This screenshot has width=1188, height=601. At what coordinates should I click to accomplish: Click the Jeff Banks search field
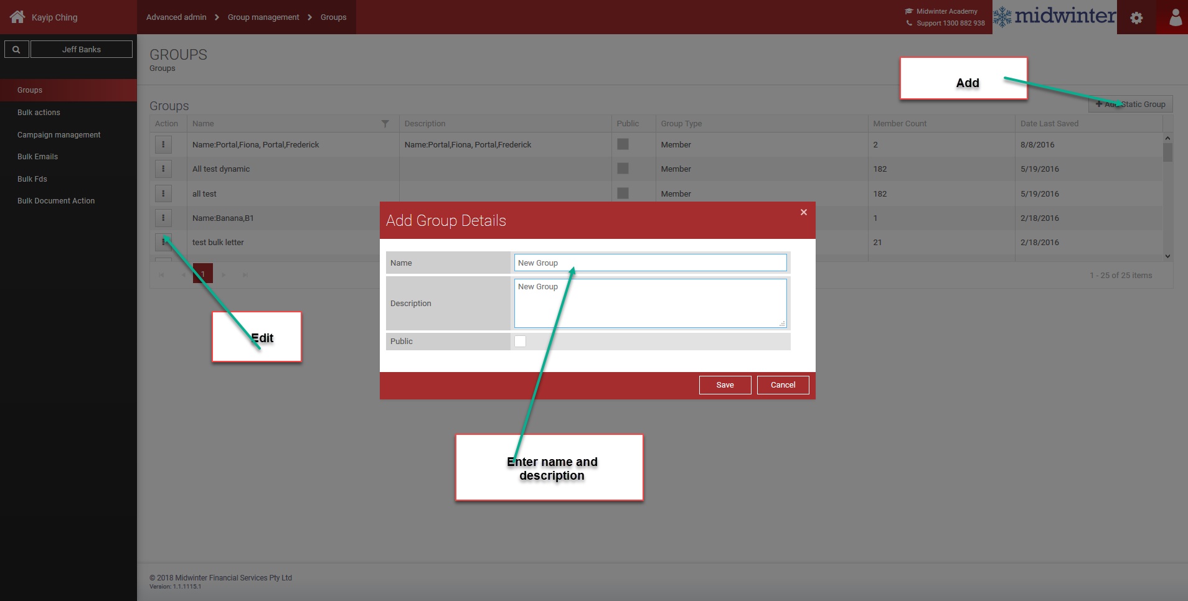tap(82, 49)
